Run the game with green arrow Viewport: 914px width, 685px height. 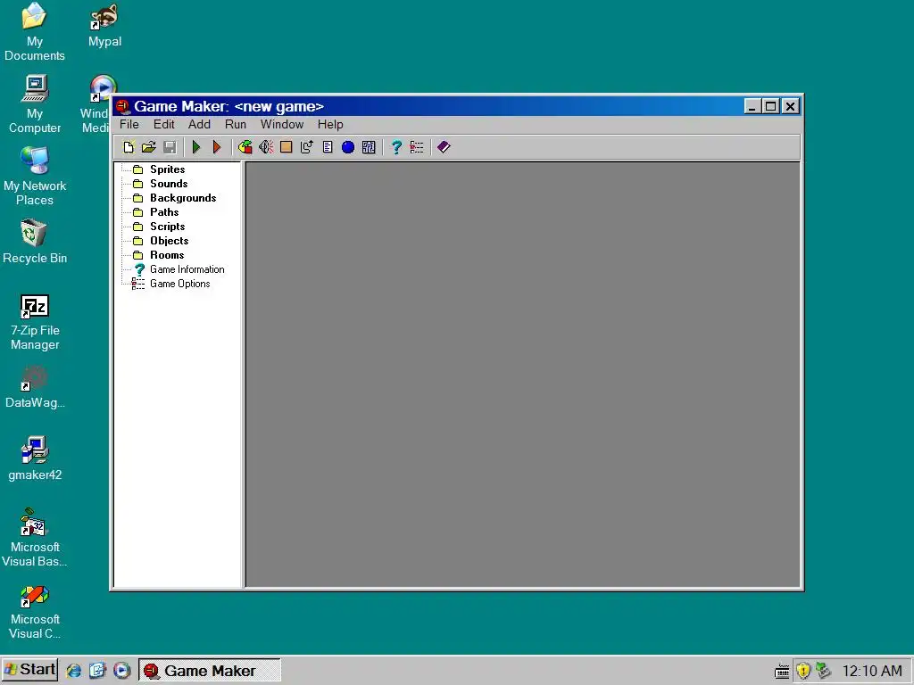[196, 147]
